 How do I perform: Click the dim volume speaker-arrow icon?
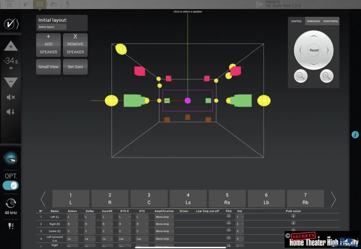(x=11, y=112)
